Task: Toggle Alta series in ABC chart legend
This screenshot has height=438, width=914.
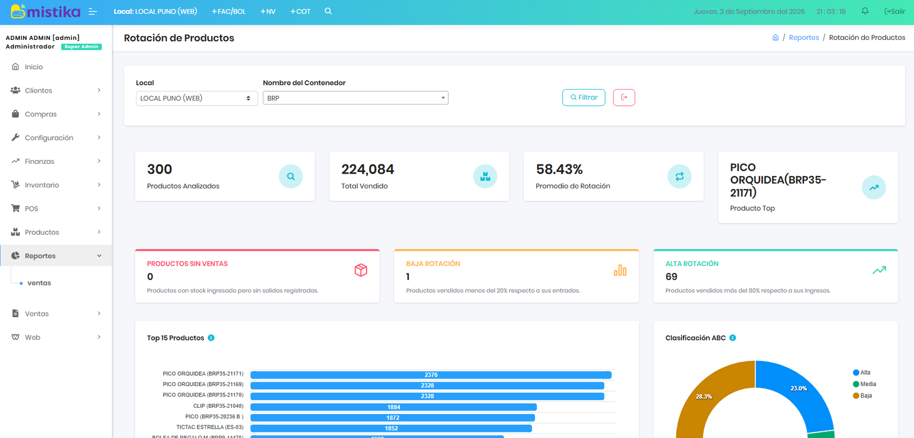Action: coord(861,372)
